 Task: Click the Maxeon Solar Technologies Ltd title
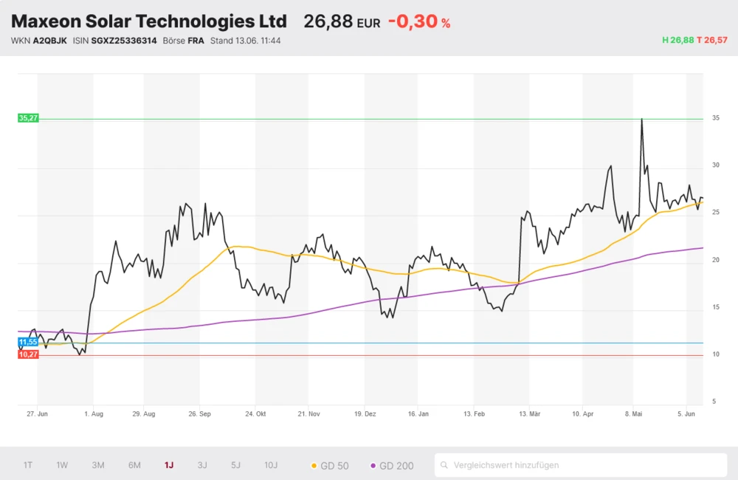149,21
